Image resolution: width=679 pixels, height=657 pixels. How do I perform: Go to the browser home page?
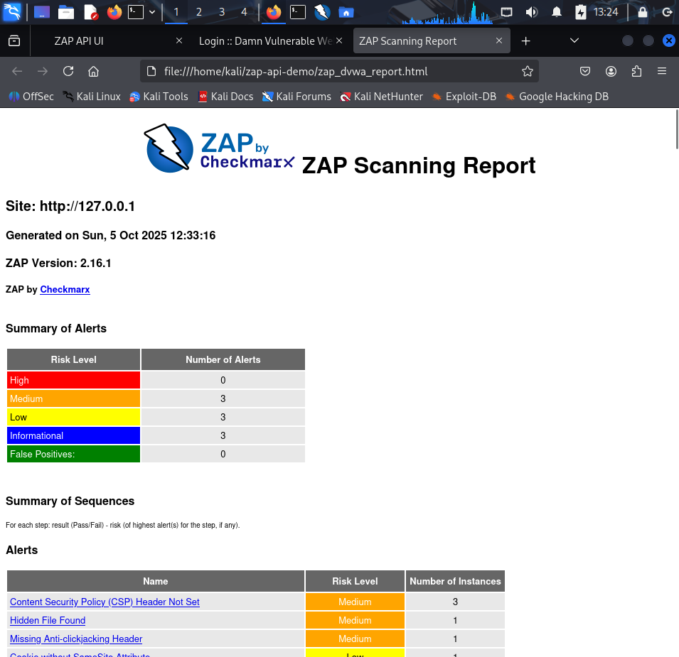[94, 71]
